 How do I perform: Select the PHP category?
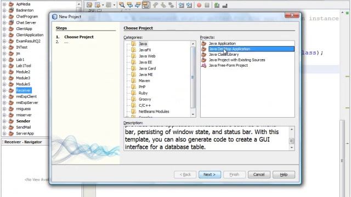pos(142,87)
